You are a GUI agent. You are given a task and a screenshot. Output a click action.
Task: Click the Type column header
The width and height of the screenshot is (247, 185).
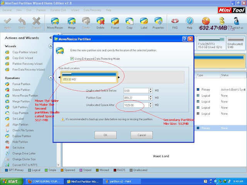click(208, 75)
